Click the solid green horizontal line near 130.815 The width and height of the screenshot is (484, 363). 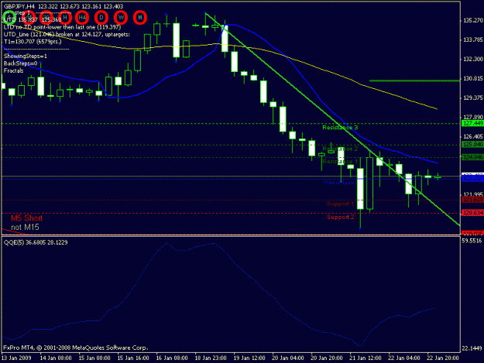click(414, 80)
